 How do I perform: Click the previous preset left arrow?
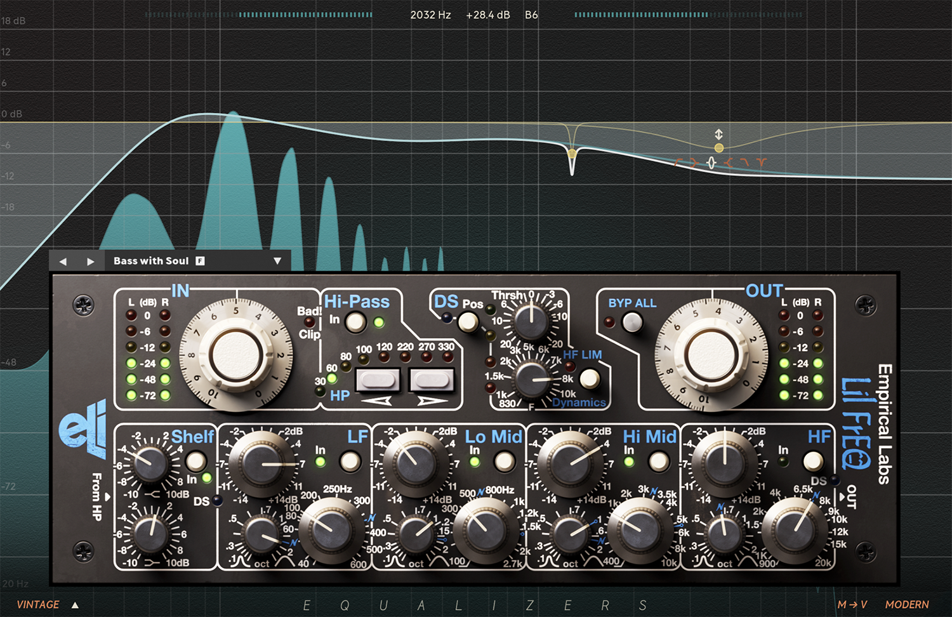[63, 262]
